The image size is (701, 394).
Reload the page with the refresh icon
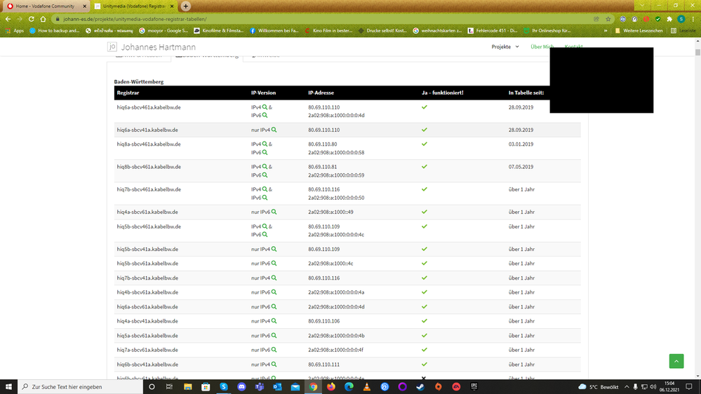point(32,19)
